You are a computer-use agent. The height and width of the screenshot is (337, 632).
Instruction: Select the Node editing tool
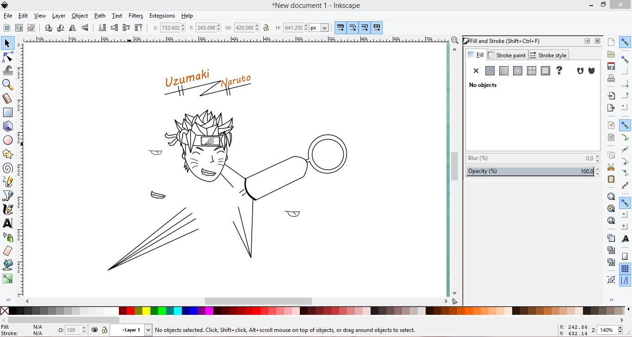pos(8,57)
